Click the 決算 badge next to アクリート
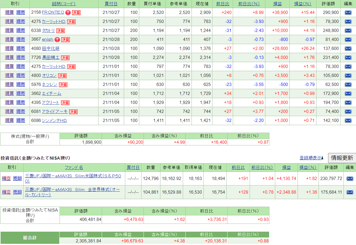The width and height of the screenshot is (356, 245). point(65,103)
